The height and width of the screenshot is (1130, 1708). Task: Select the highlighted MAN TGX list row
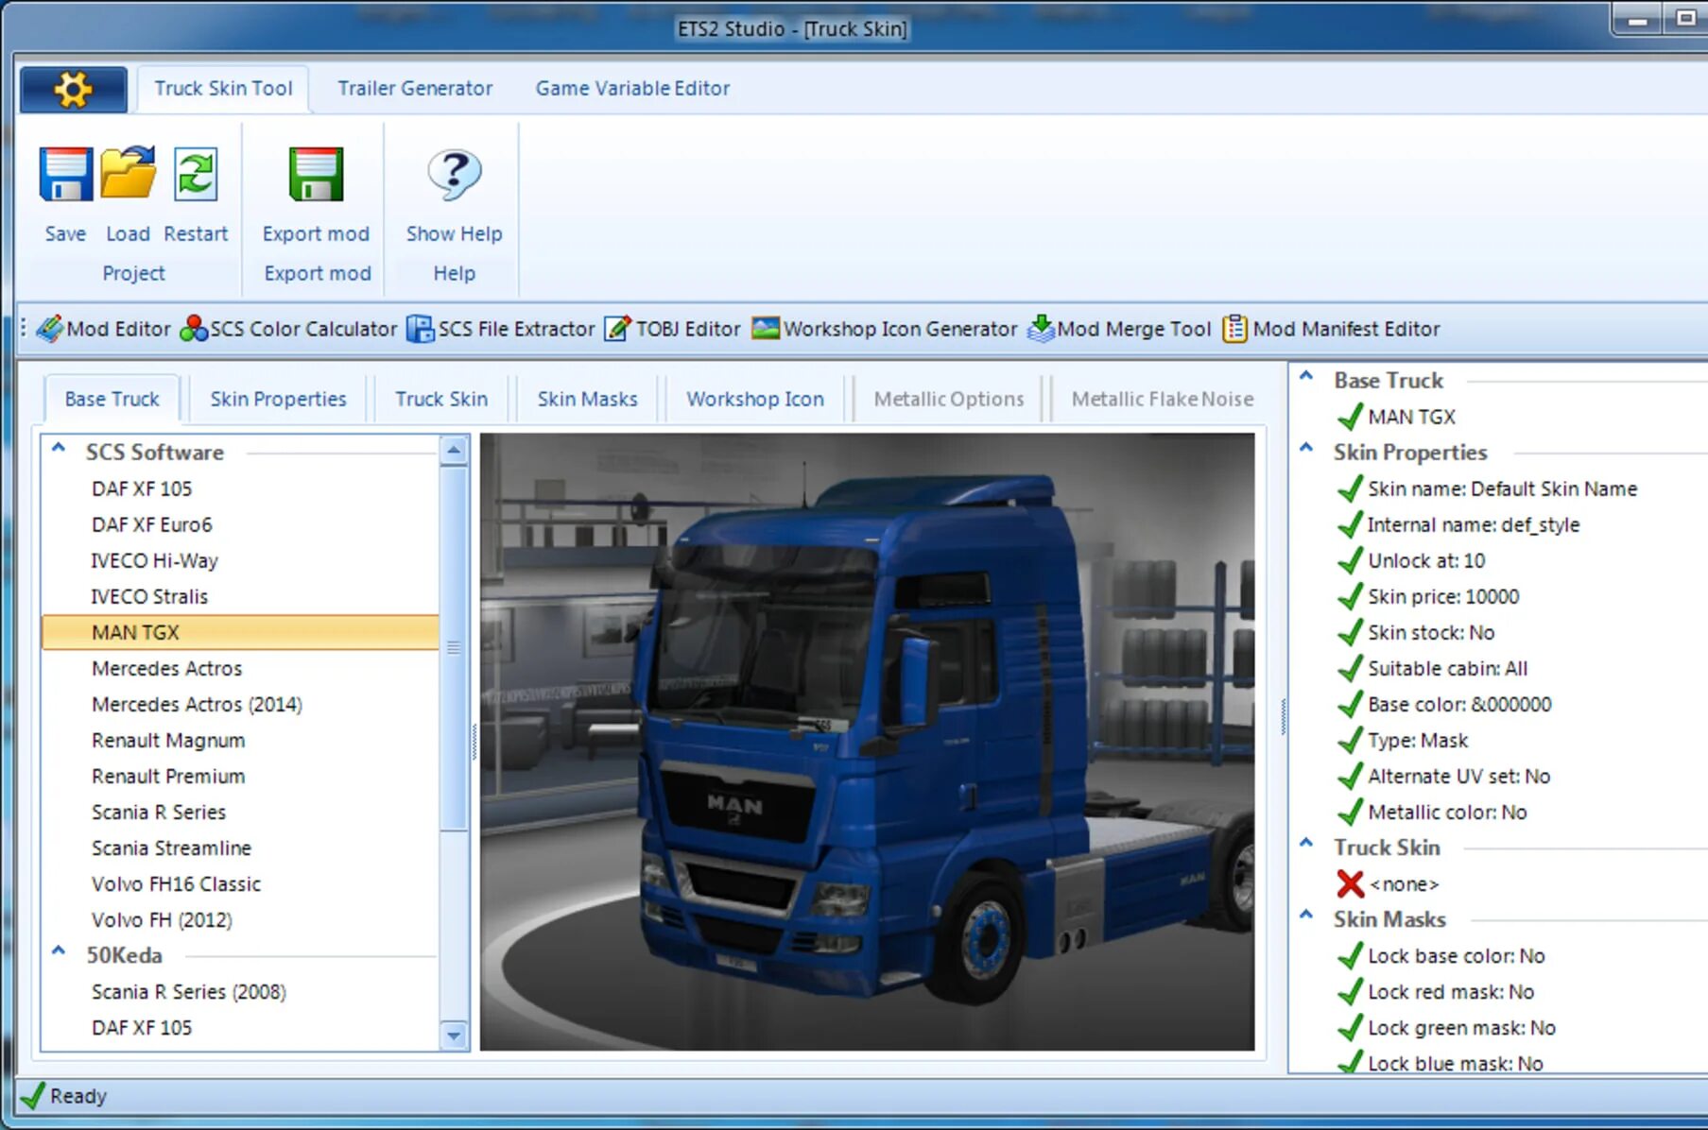coord(240,632)
